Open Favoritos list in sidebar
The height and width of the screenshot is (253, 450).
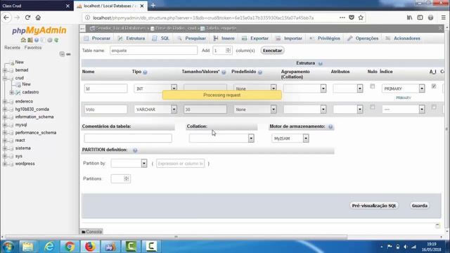(x=33, y=48)
